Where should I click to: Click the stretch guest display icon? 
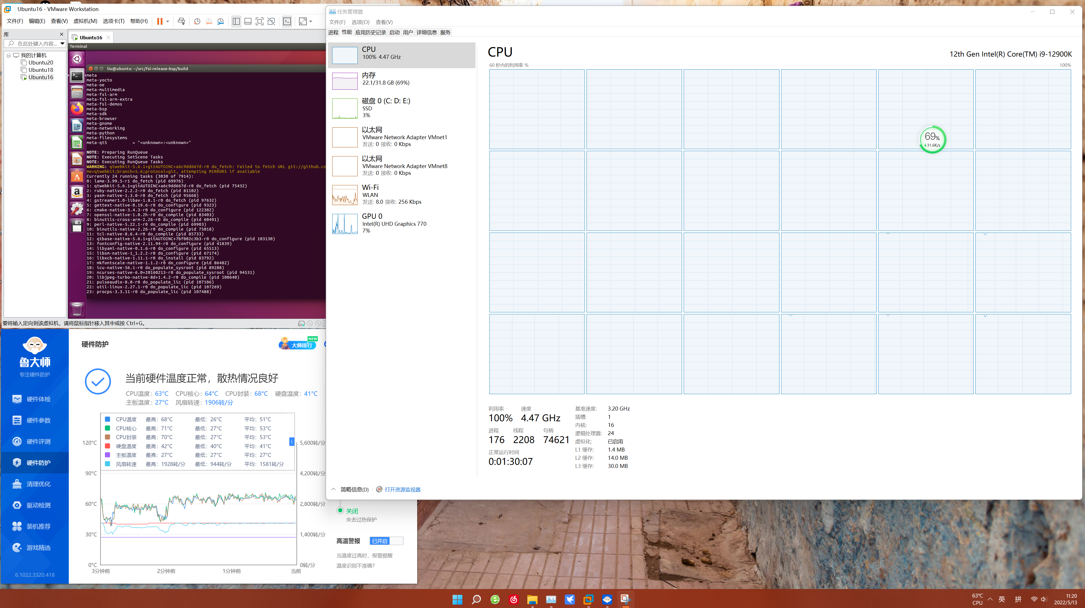[303, 22]
